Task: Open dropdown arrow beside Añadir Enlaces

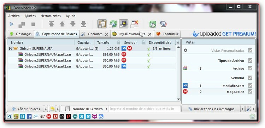Action: pyautogui.click(x=46, y=109)
